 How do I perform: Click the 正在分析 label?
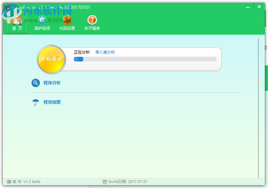(x=82, y=52)
